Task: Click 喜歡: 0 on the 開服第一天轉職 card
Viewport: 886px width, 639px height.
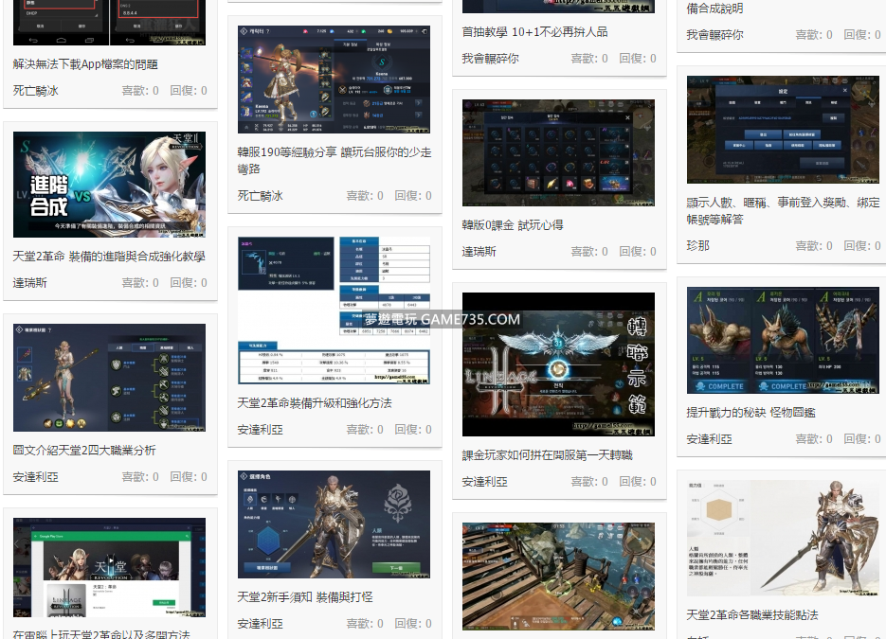Action: pos(589,482)
